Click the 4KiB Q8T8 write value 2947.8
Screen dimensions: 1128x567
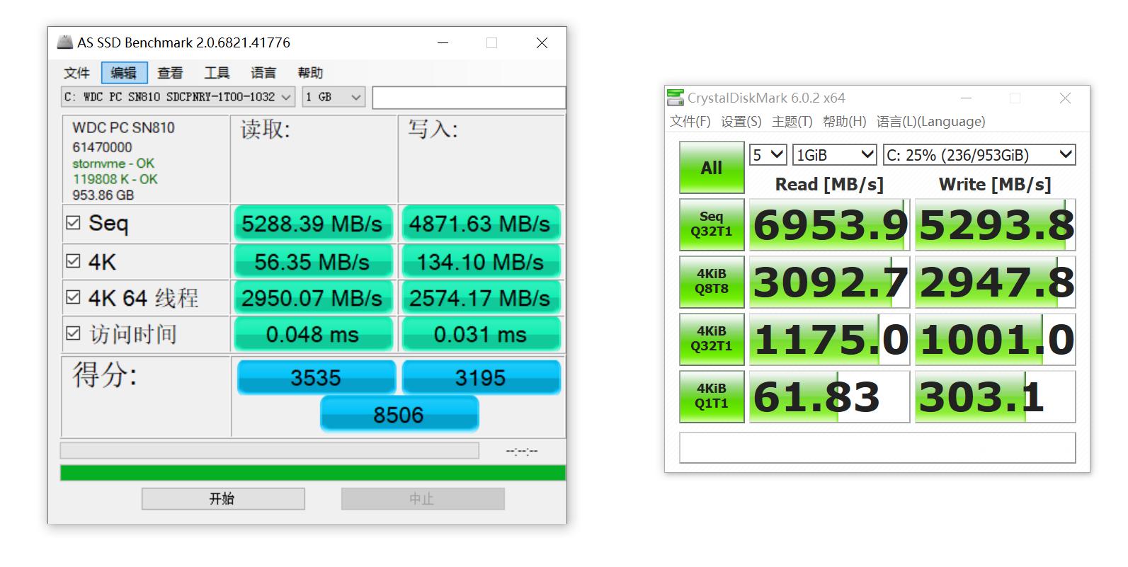click(x=995, y=282)
